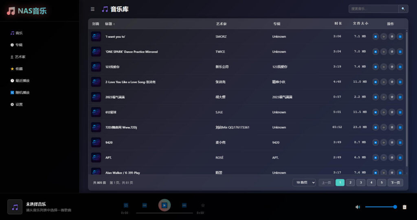Skip to the next track in player bar

coord(184,205)
